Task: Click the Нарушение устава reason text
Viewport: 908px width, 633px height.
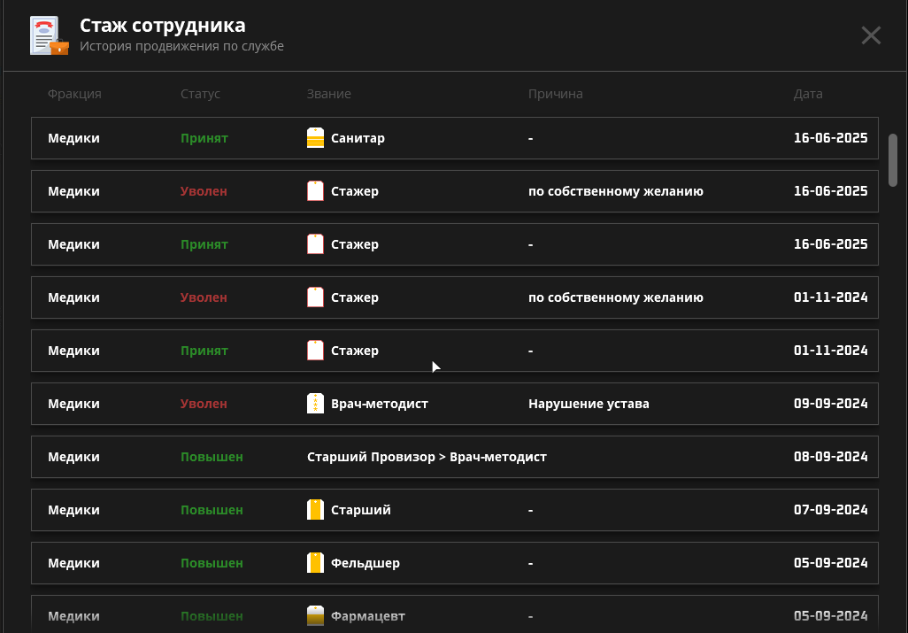Action: click(x=589, y=404)
